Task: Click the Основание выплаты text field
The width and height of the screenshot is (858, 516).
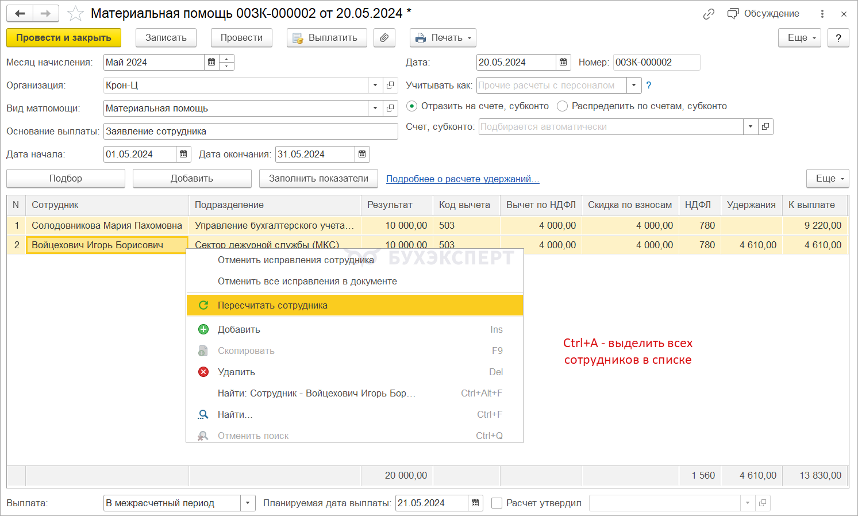Action: pyautogui.click(x=250, y=132)
